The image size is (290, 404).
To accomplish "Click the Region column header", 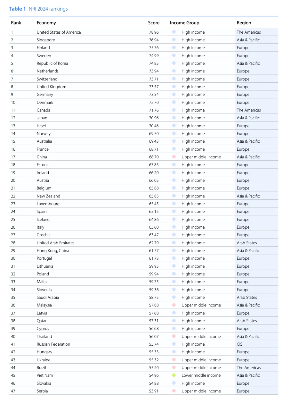I will [x=244, y=23].
